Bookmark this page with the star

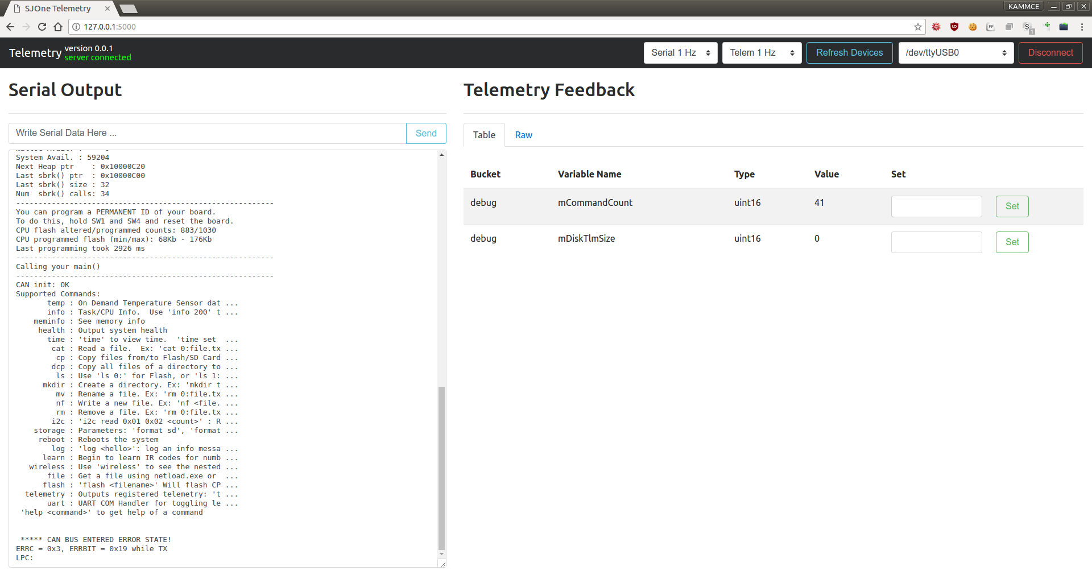918,27
